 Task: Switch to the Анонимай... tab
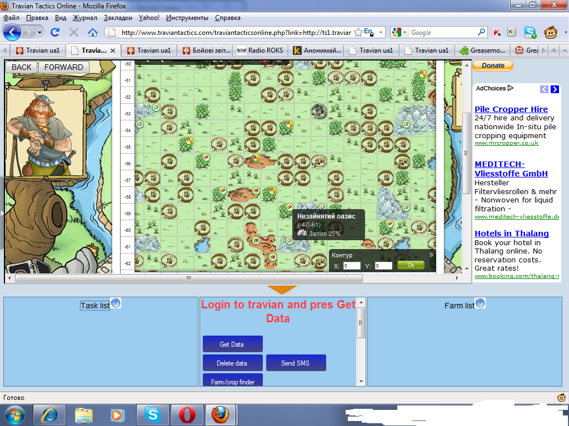click(x=317, y=50)
